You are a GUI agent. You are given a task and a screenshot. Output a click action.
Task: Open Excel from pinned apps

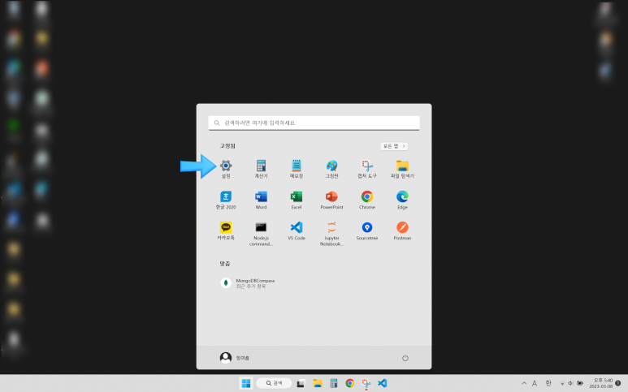[297, 200]
